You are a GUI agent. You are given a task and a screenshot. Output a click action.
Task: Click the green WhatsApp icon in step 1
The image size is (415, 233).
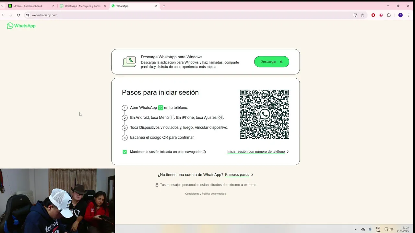coord(160,108)
